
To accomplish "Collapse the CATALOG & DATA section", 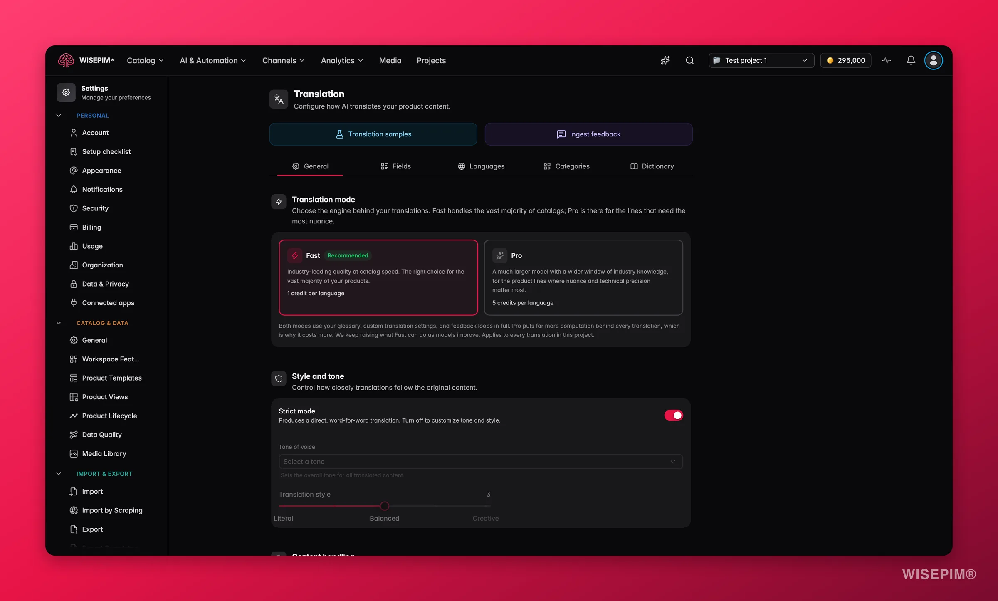I will pyautogui.click(x=59, y=323).
